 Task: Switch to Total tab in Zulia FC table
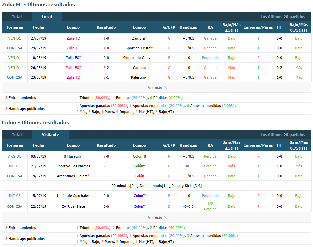click(17, 17)
